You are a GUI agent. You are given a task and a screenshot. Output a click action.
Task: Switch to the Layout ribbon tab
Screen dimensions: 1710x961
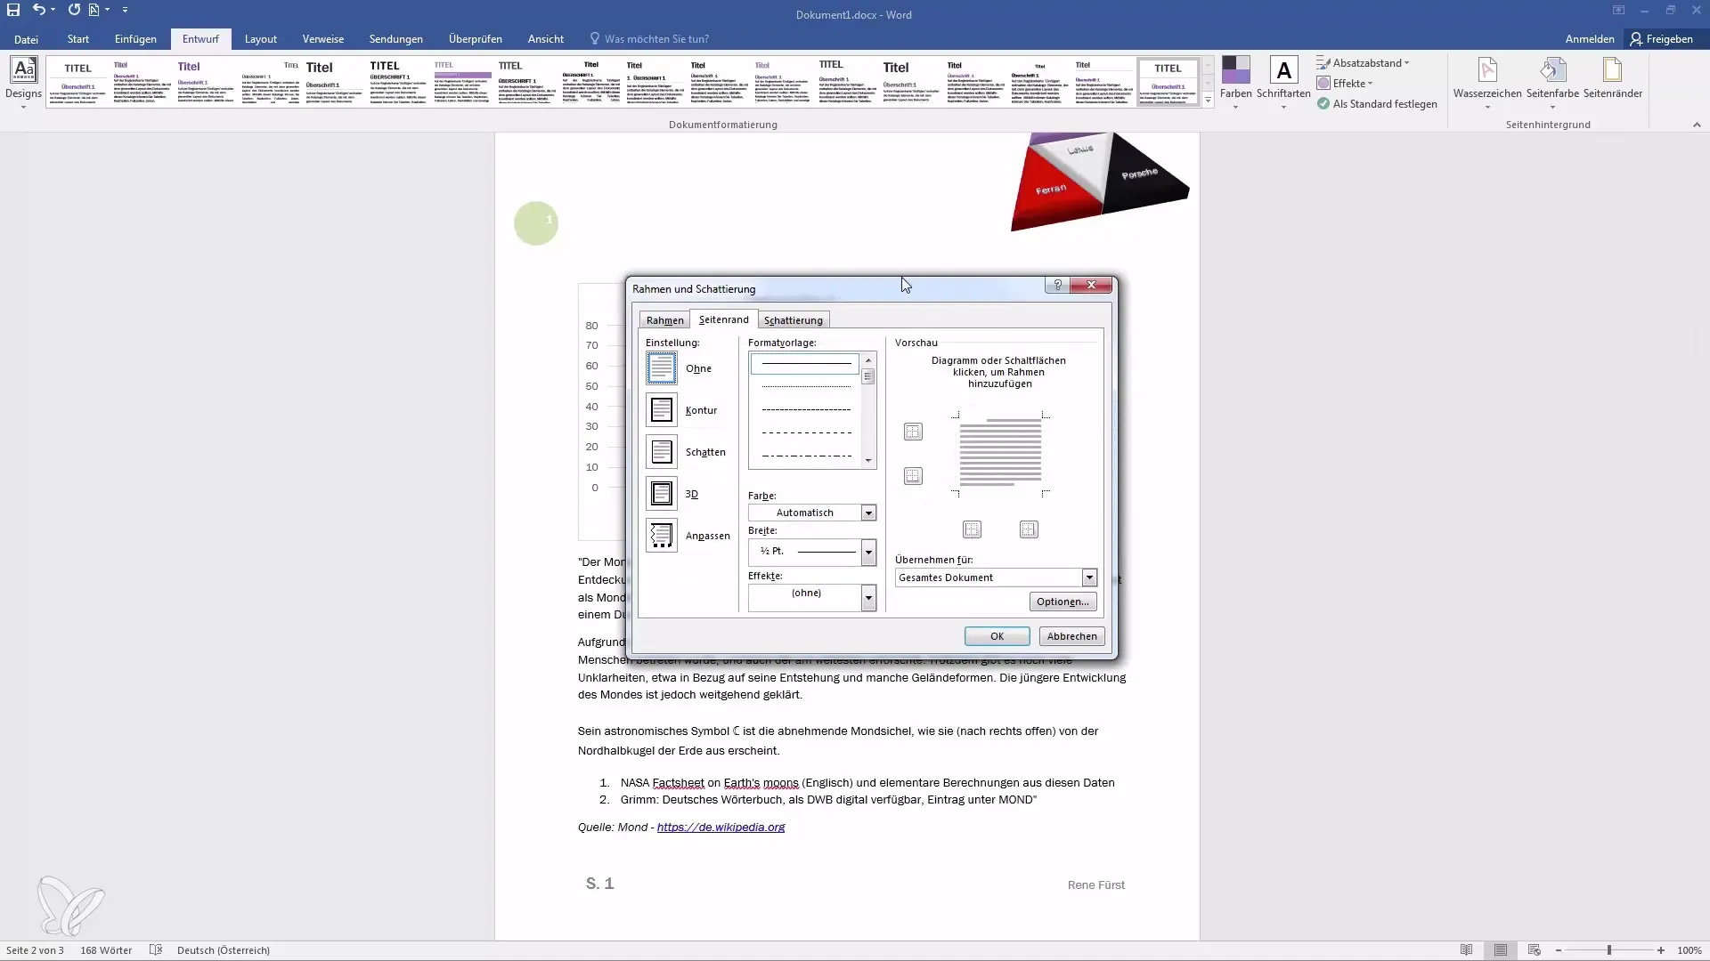[261, 39]
